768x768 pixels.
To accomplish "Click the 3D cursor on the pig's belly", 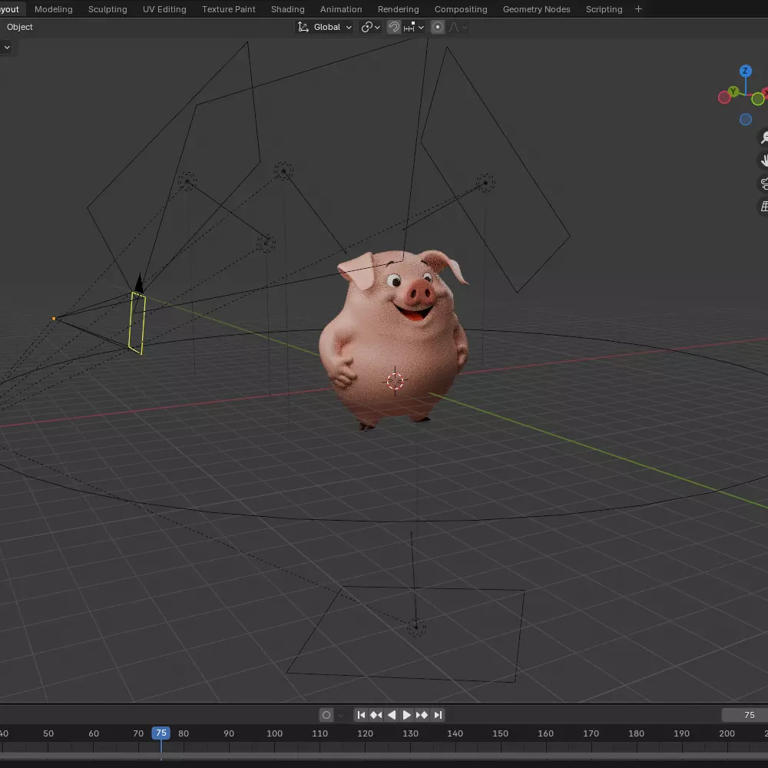I will click(x=395, y=381).
